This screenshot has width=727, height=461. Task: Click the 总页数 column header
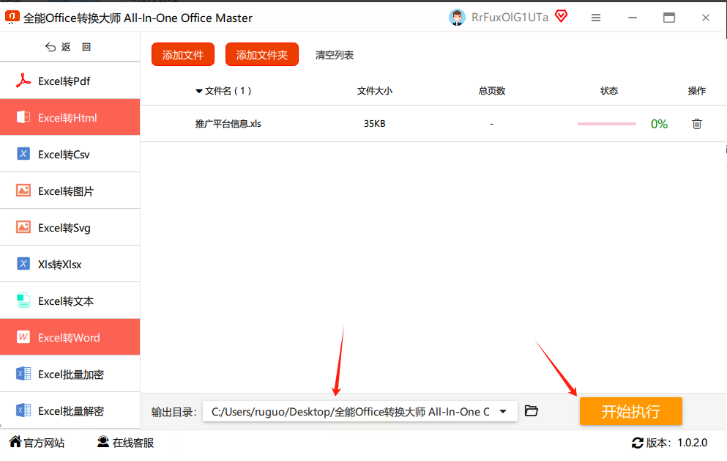pos(491,91)
